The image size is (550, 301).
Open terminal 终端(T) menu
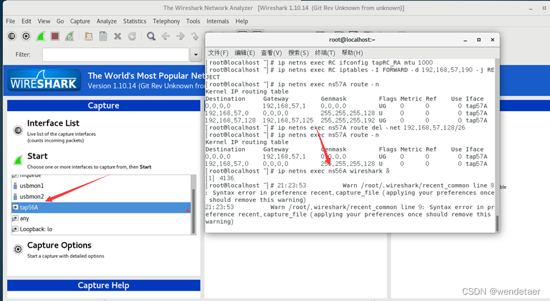(x=325, y=53)
